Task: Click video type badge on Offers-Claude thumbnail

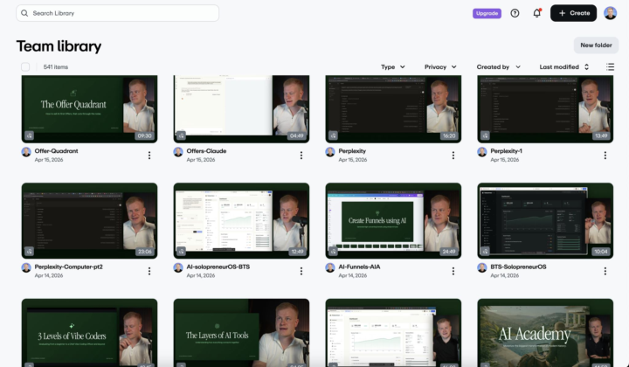Action: click(182, 135)
